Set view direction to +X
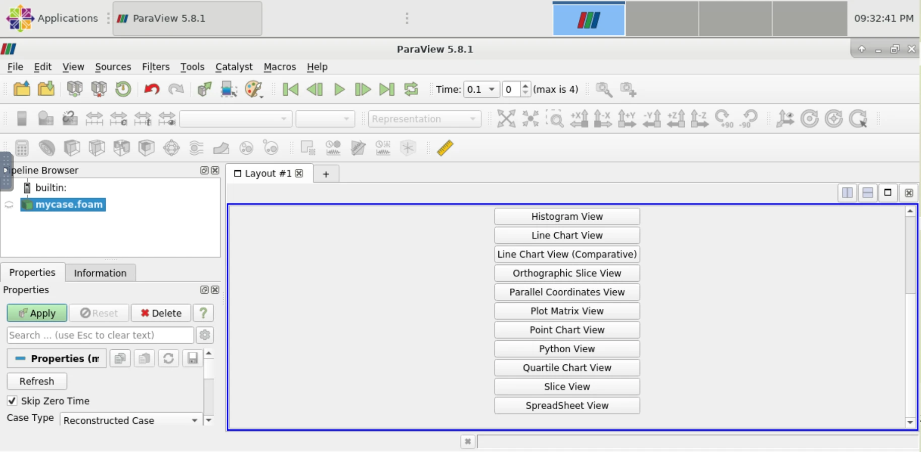The width and height of the screenshot is (921, 452). tap(579, 119)
